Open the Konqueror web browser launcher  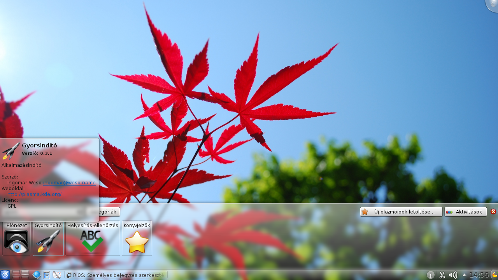37,275
